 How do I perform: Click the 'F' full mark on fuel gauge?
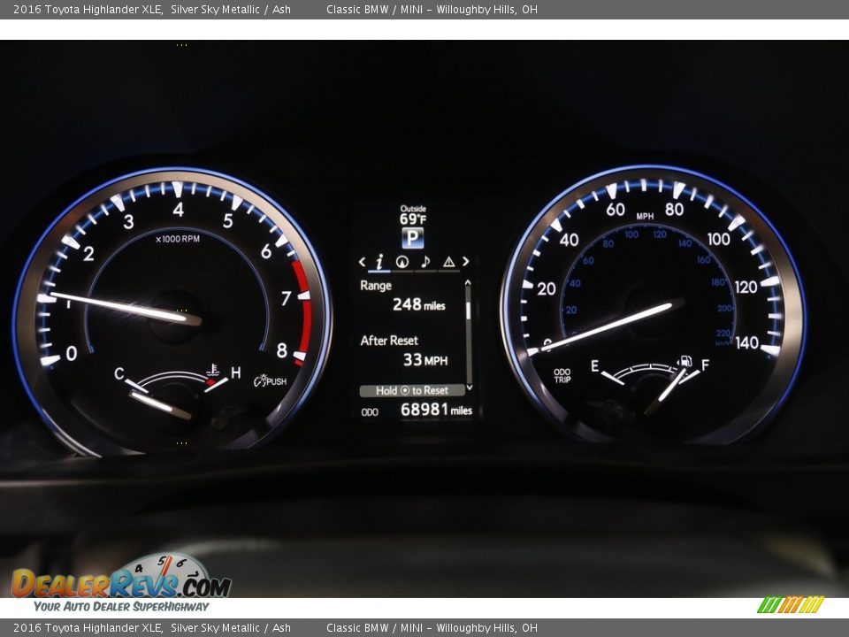(x=705, y=365)
